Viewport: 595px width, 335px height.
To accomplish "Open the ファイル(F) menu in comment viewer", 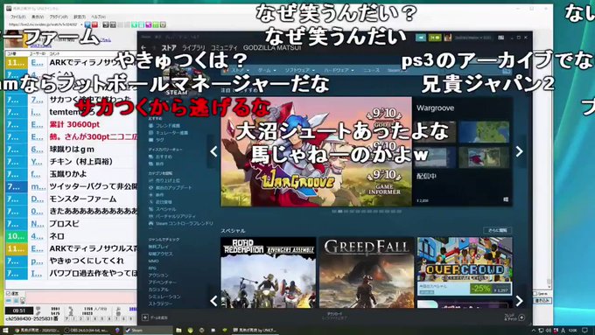I will pyautogui.click(x=17, y=17).
